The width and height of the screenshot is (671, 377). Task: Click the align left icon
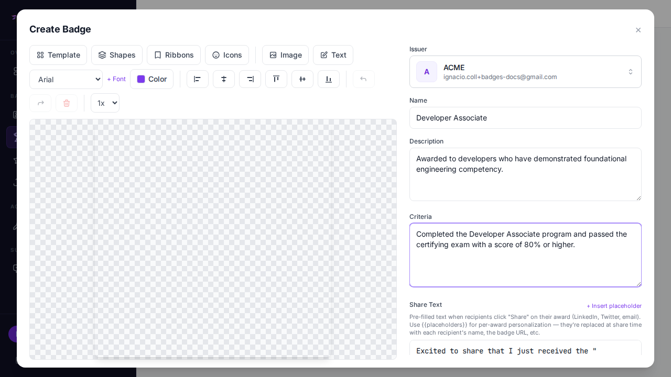(x=198, y=79)
